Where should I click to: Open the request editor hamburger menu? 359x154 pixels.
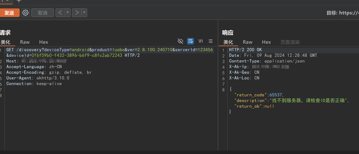211,41
